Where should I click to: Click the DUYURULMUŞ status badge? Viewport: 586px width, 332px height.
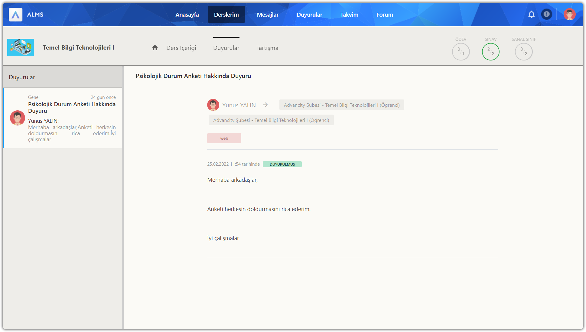pos(282,164)
